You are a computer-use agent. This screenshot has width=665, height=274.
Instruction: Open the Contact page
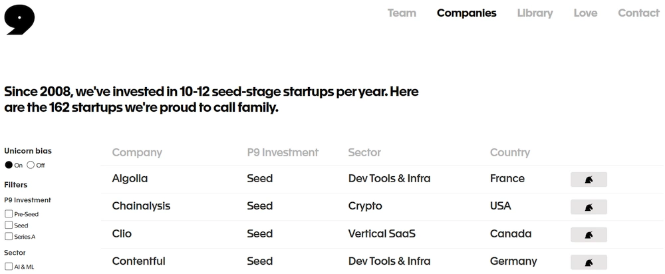click(638, 13)
